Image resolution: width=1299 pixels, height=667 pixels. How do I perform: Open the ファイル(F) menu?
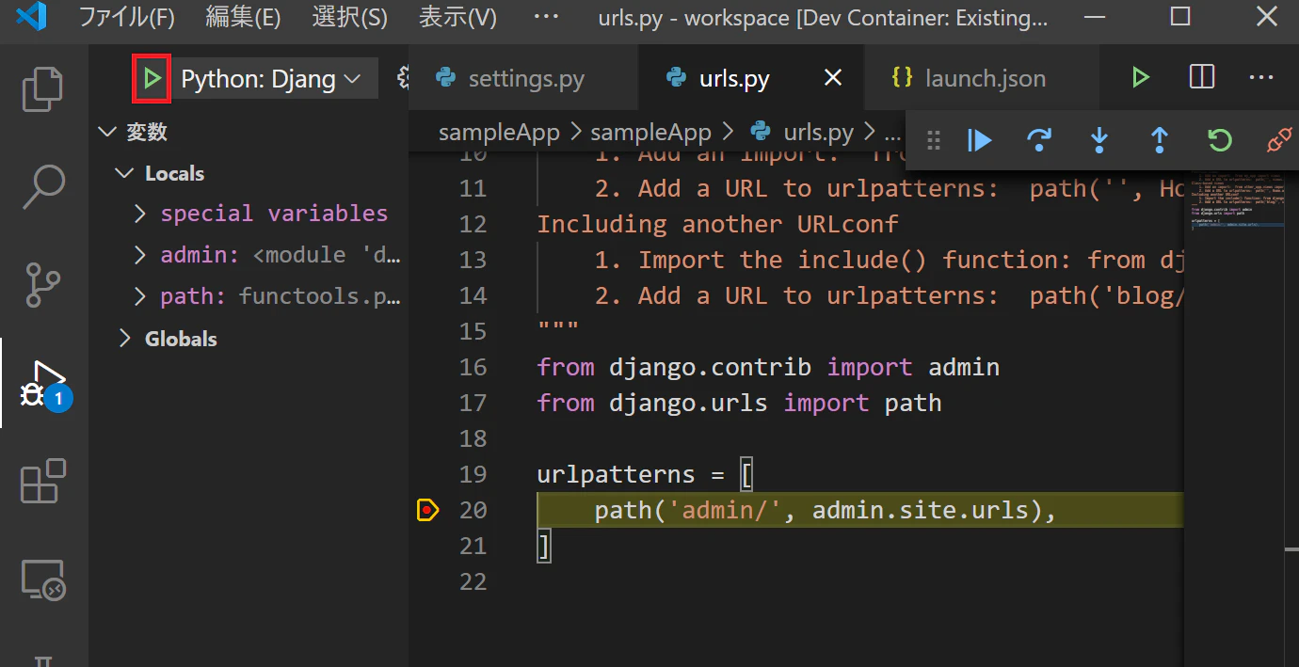pos(127,18)
